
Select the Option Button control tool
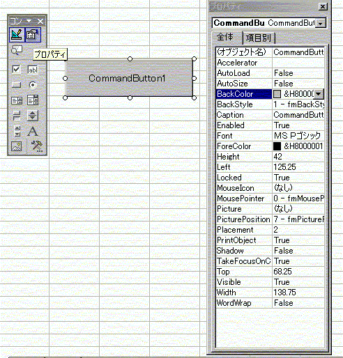33,85
